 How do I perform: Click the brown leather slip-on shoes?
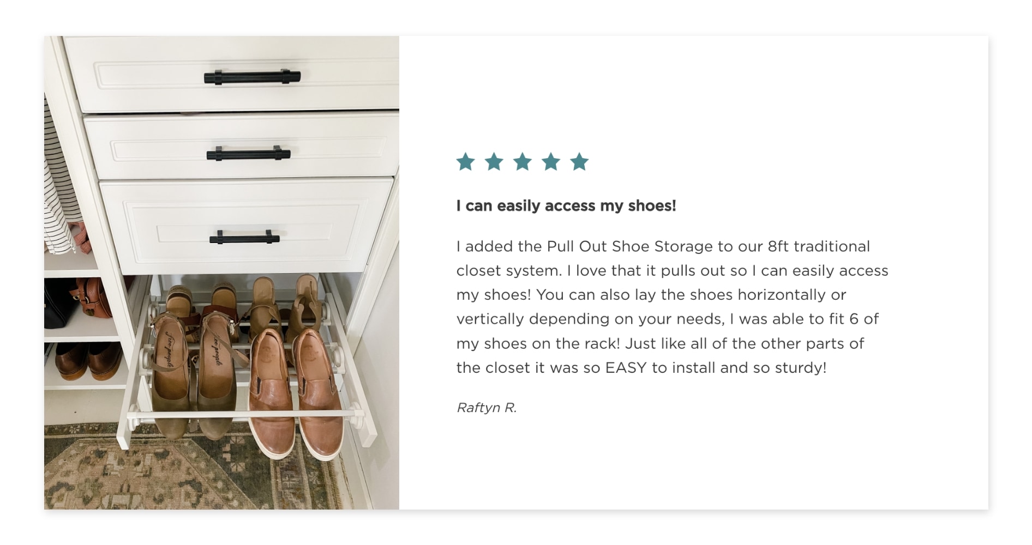pyautogui.click(x=295, y=392)
